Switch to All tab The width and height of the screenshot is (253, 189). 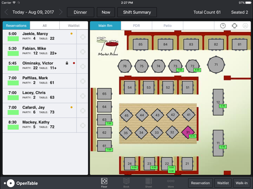pyautogui.click(x=45, y=25)
